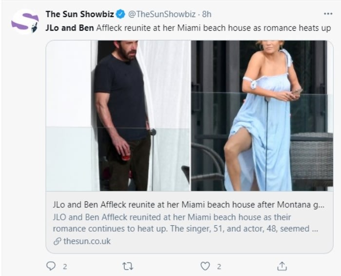Click the reply count number 2
Image resolution: width=341 pixels, height=276 pixels.
[x=65, y=266]
